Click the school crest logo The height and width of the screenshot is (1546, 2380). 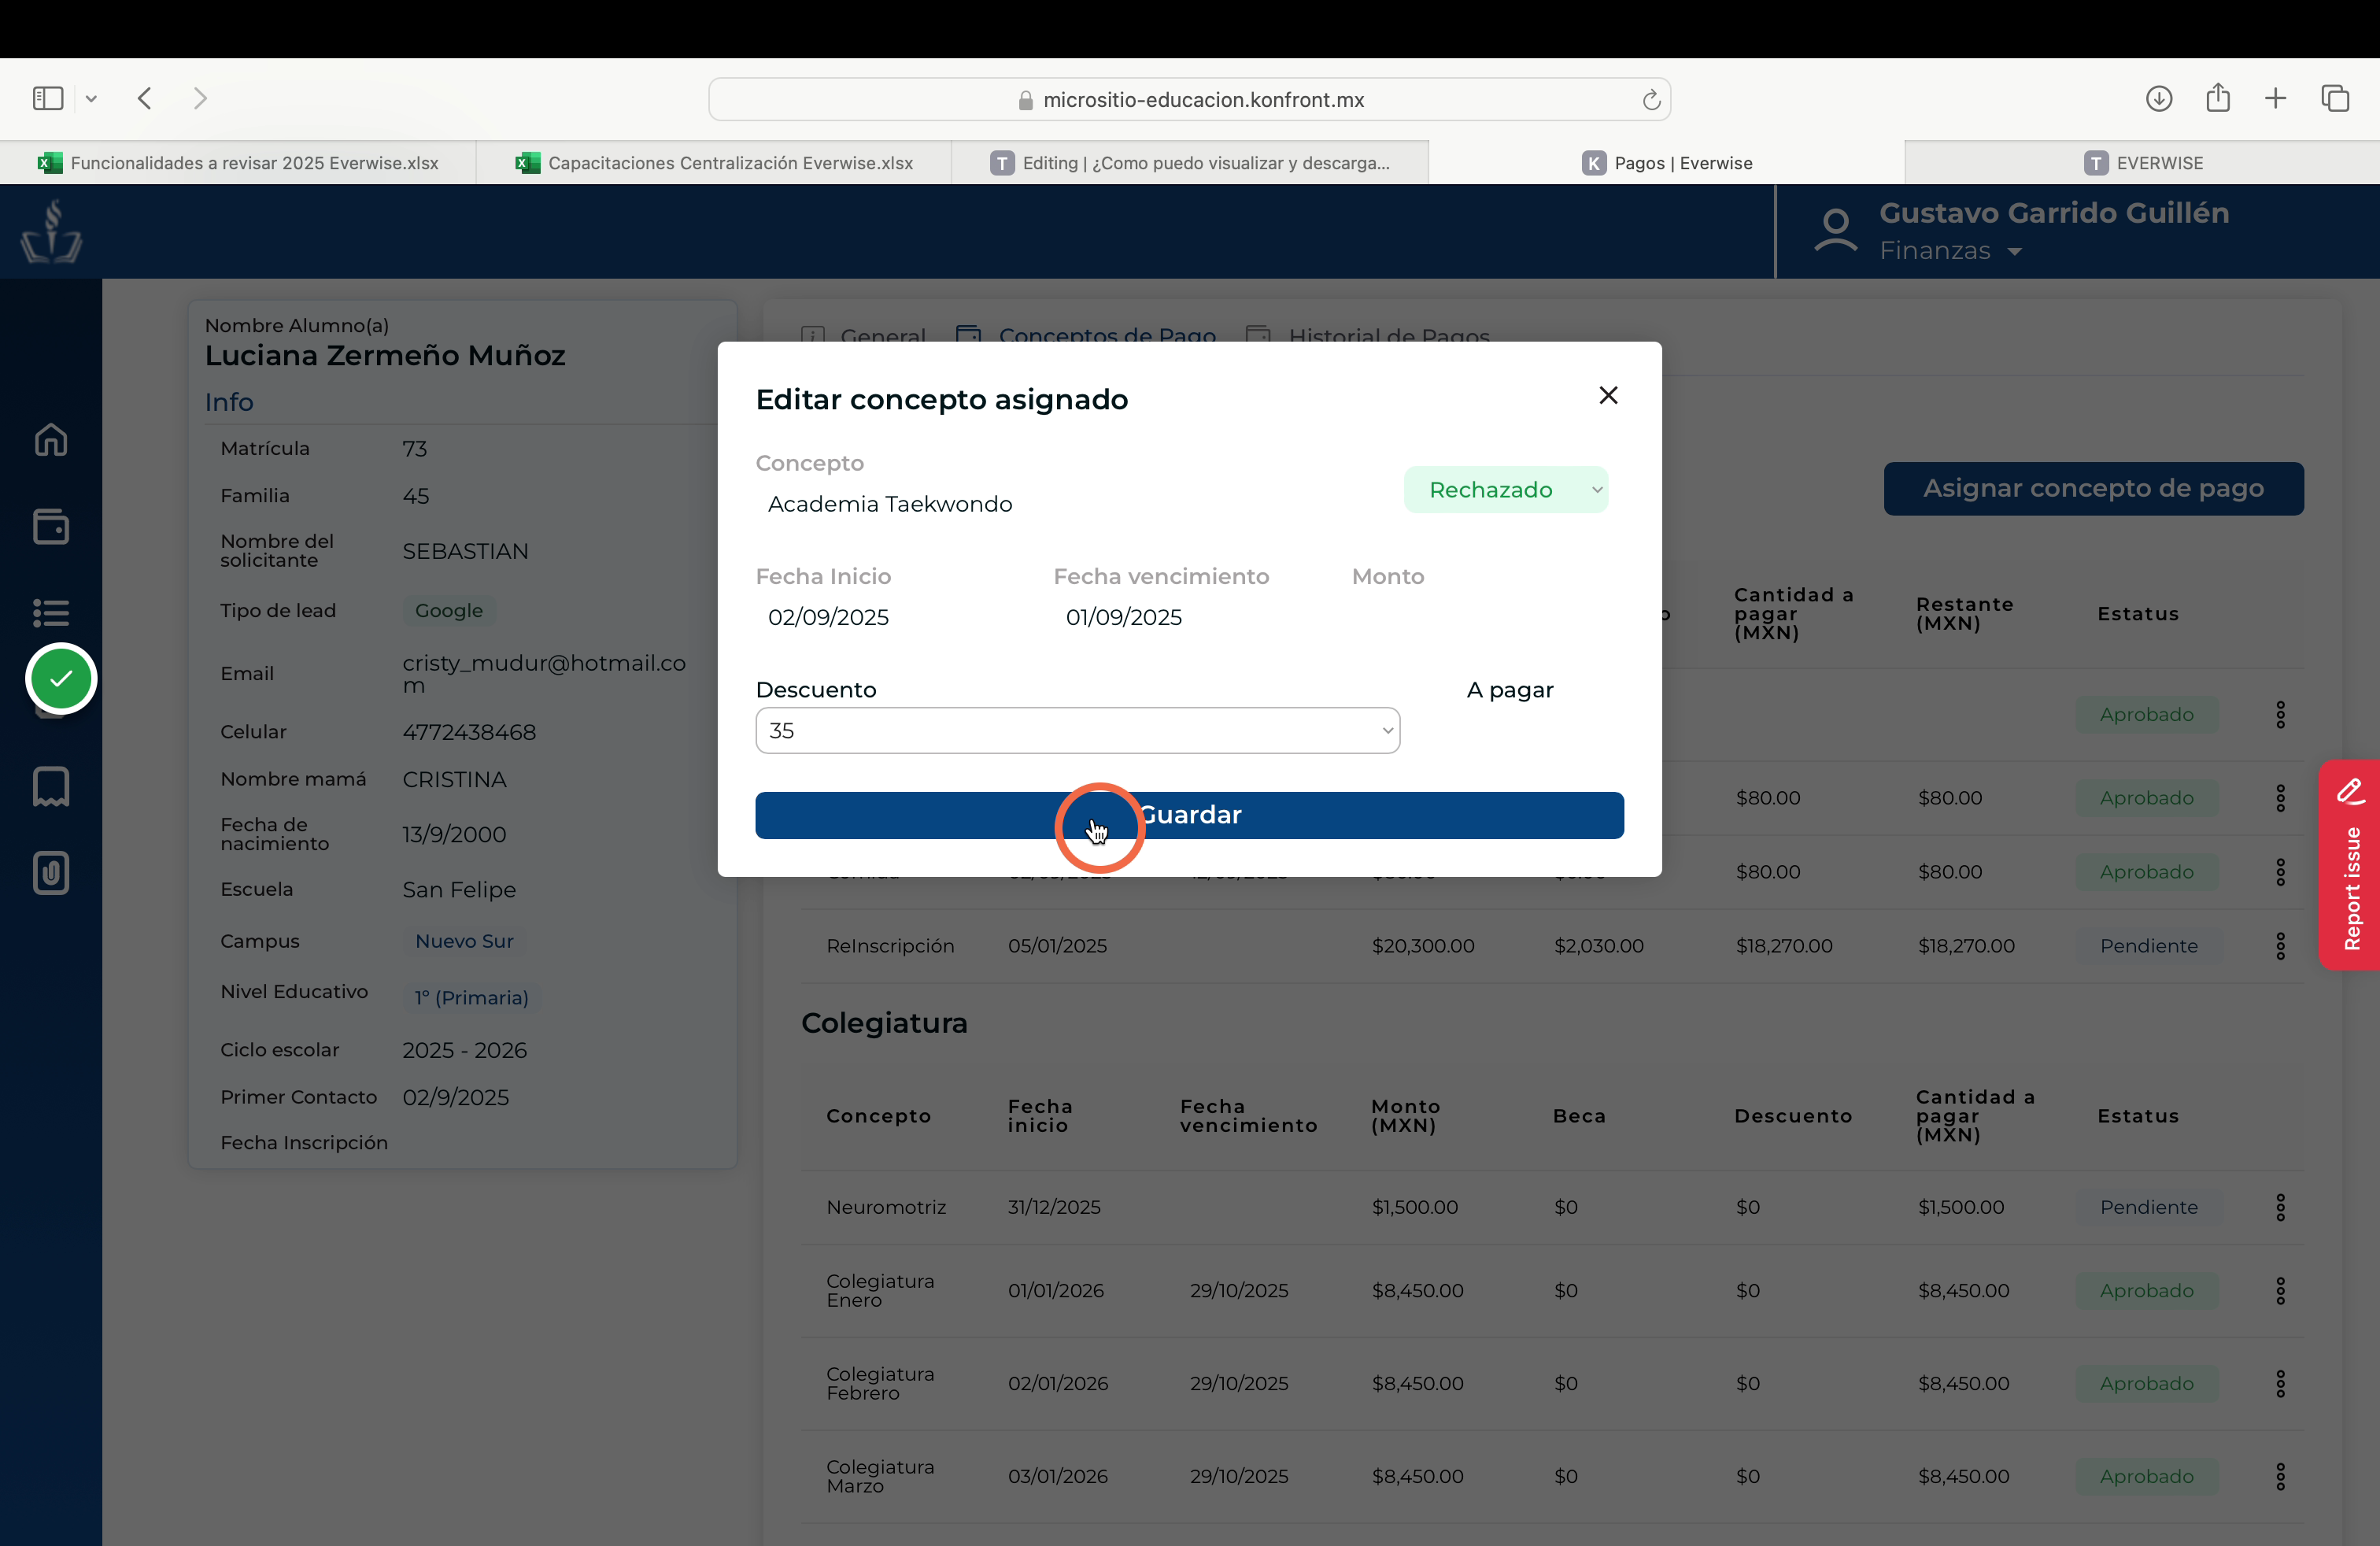pos(51,231)
